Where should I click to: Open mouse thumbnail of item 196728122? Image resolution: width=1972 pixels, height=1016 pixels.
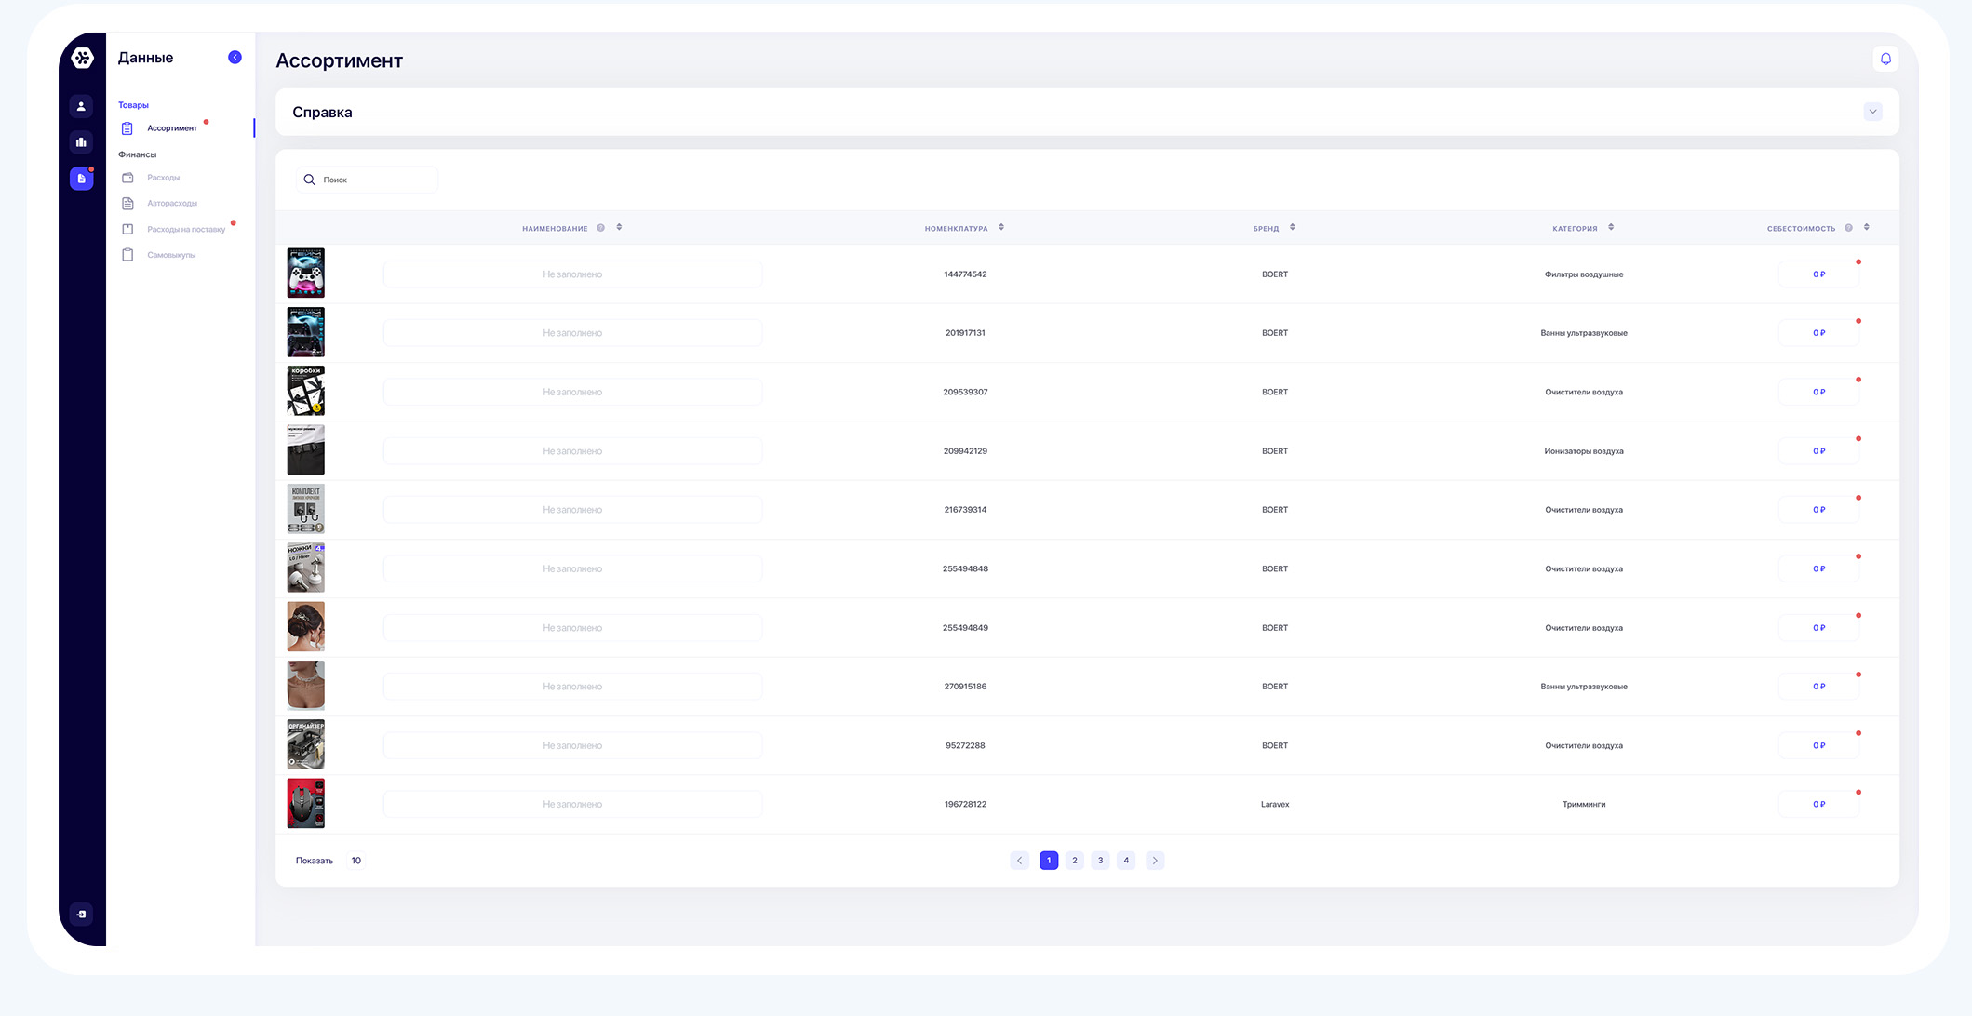[305, 803]
